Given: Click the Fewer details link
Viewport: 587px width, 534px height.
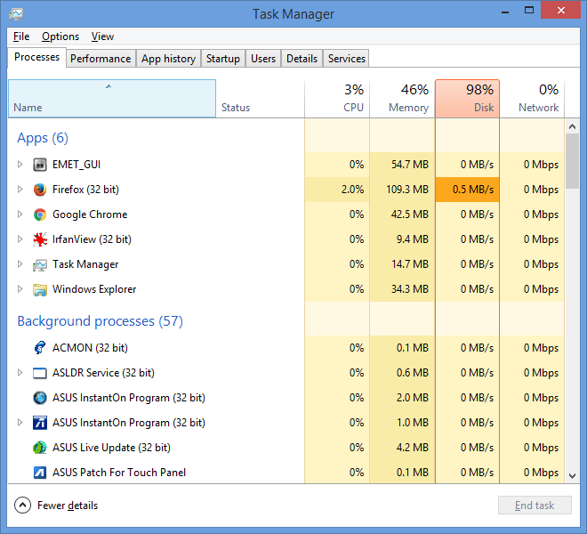Looking at the screenshot, I should (x=68, y=506).
